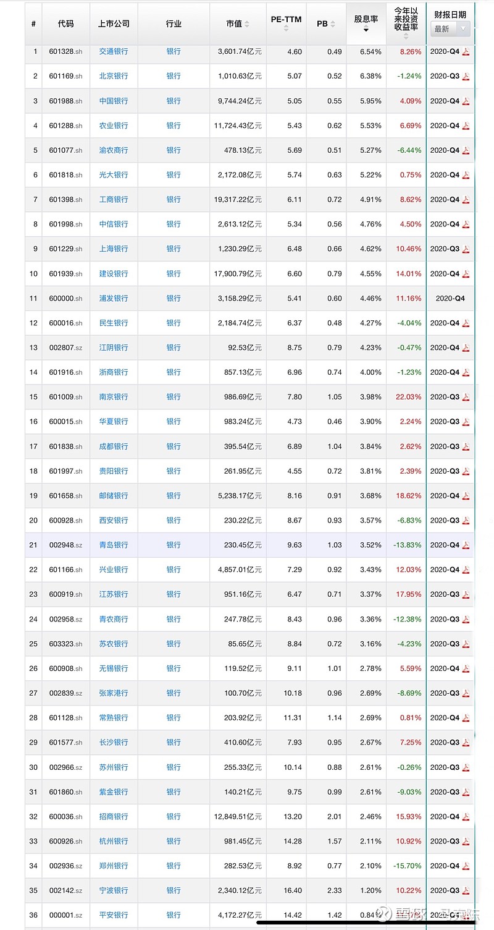Viewport: 494px width, 930px height.
Task: Select stock code 002948.sz
Action: tap(65, 545)
